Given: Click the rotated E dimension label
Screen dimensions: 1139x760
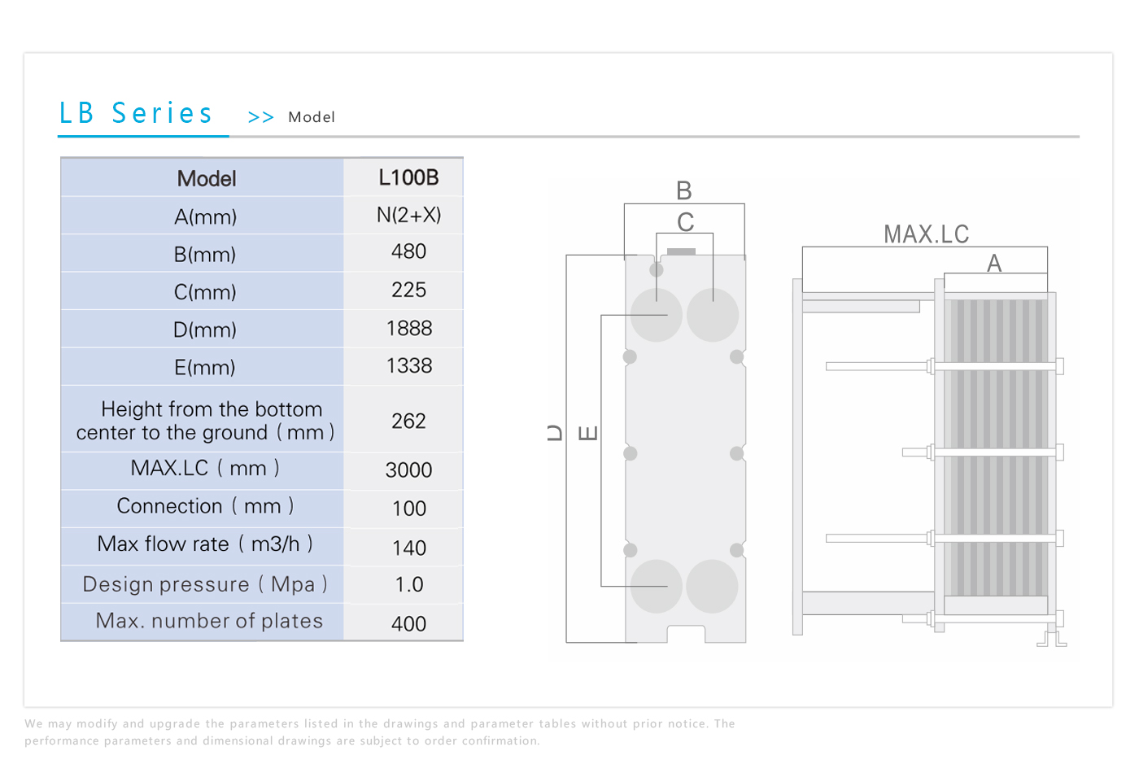Looking at the screenshot, I should [x=587, y=432].
